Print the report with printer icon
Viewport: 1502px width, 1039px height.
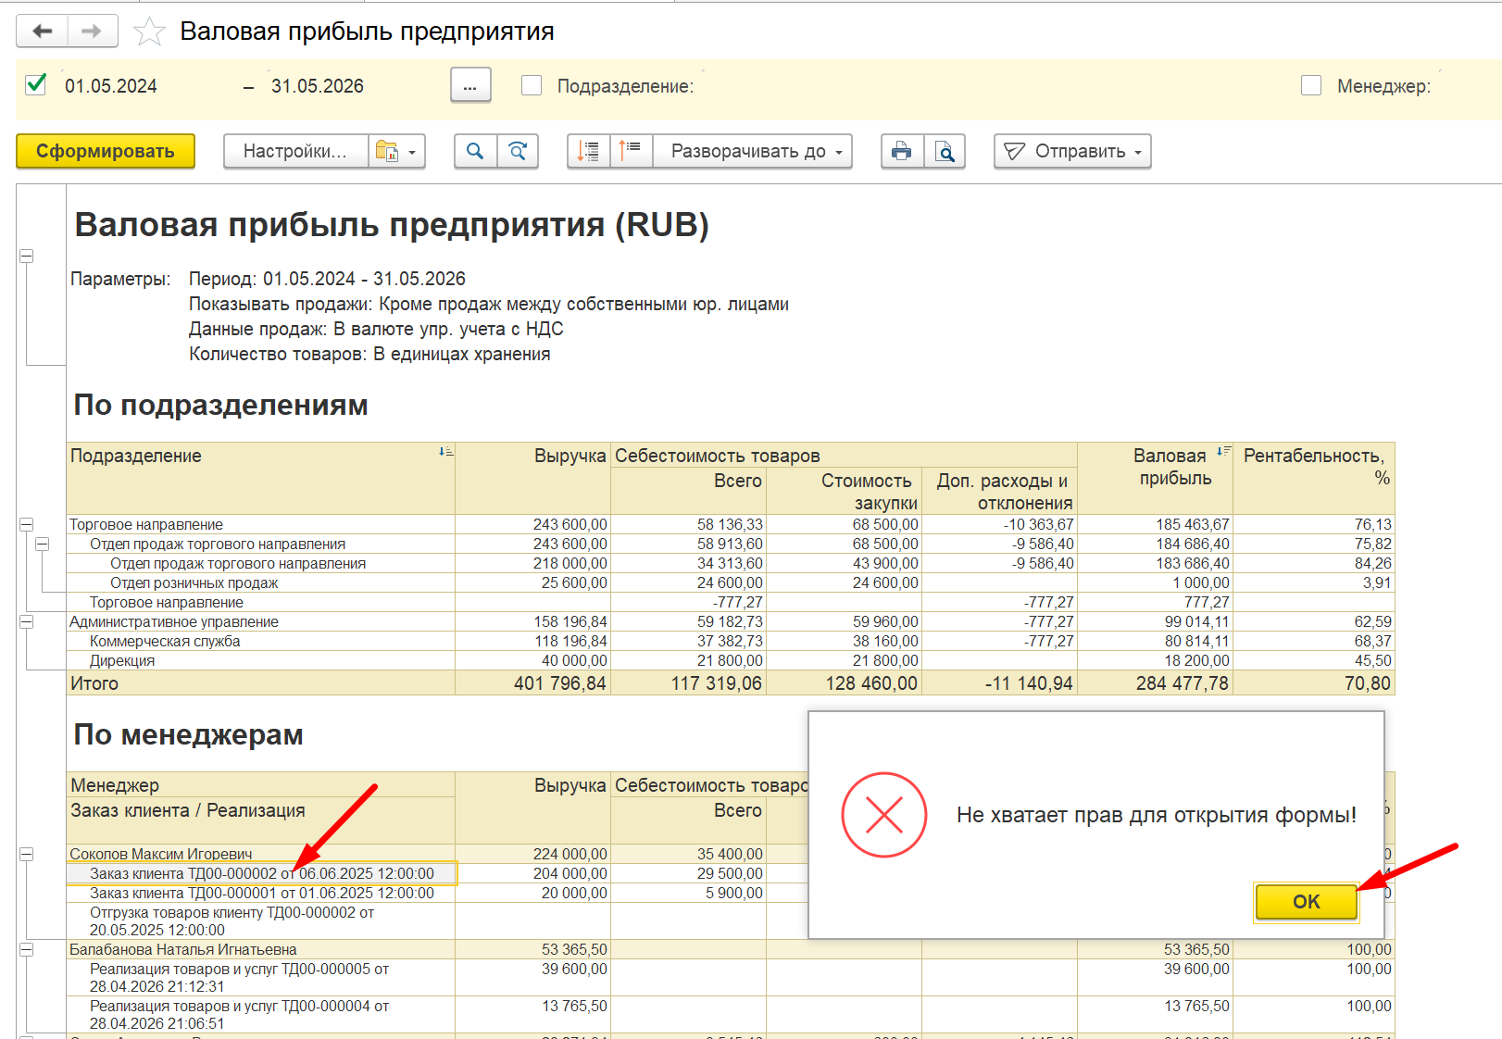click(902, 151)
